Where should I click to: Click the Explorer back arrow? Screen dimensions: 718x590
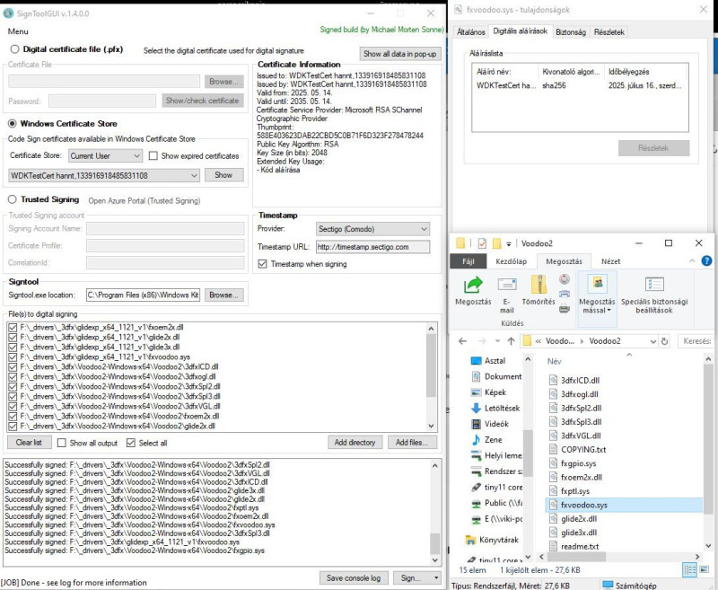pos(462,341)
